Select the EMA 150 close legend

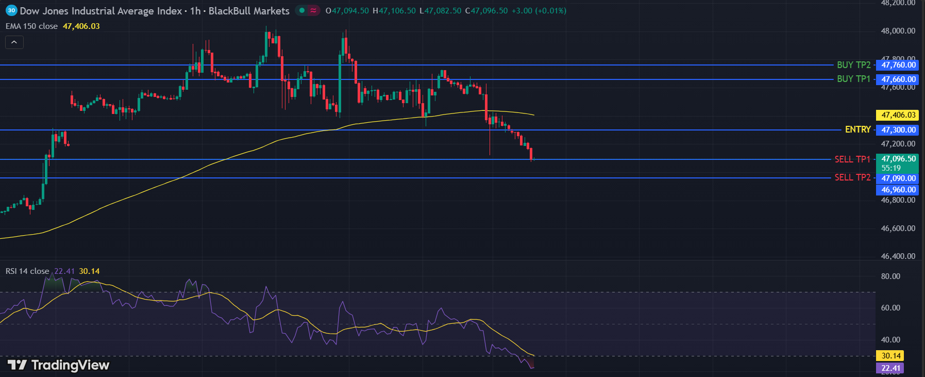[x=31, y=26]
